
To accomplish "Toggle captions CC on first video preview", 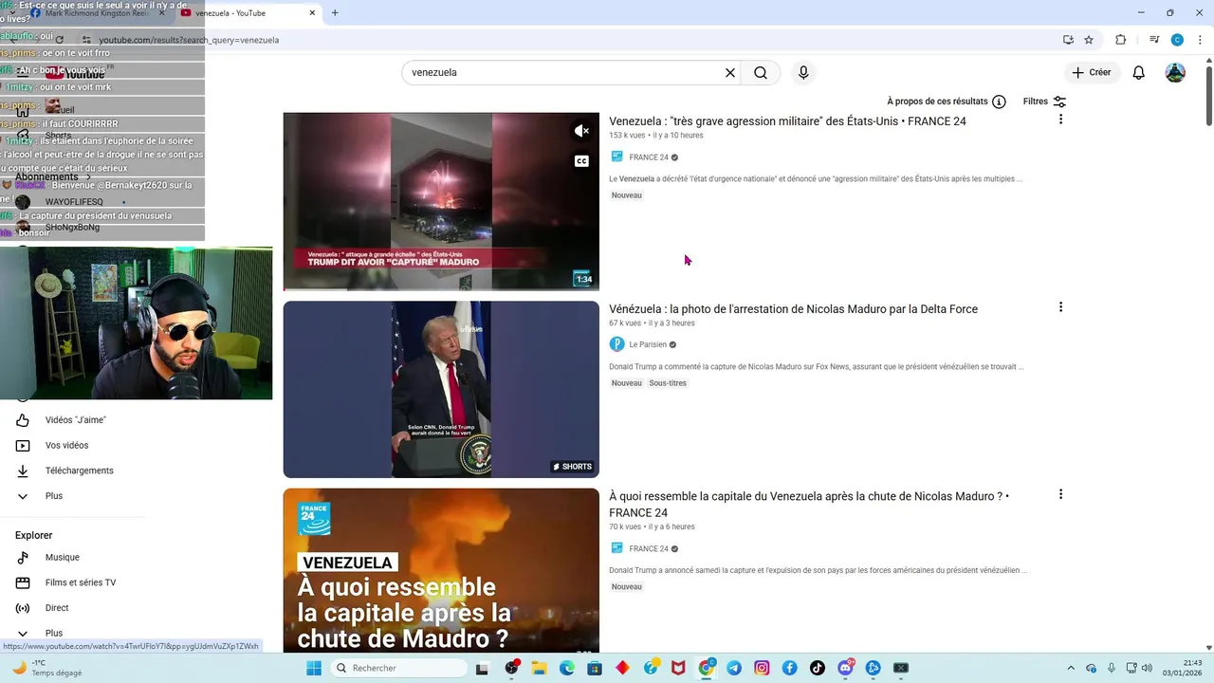I will click(581, 161).
